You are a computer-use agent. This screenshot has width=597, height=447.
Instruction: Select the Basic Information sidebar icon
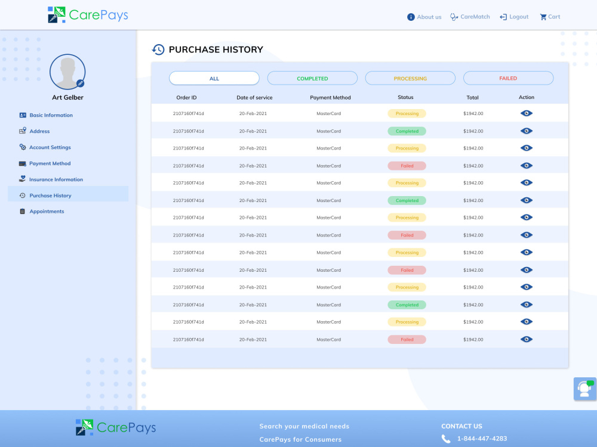21,115
